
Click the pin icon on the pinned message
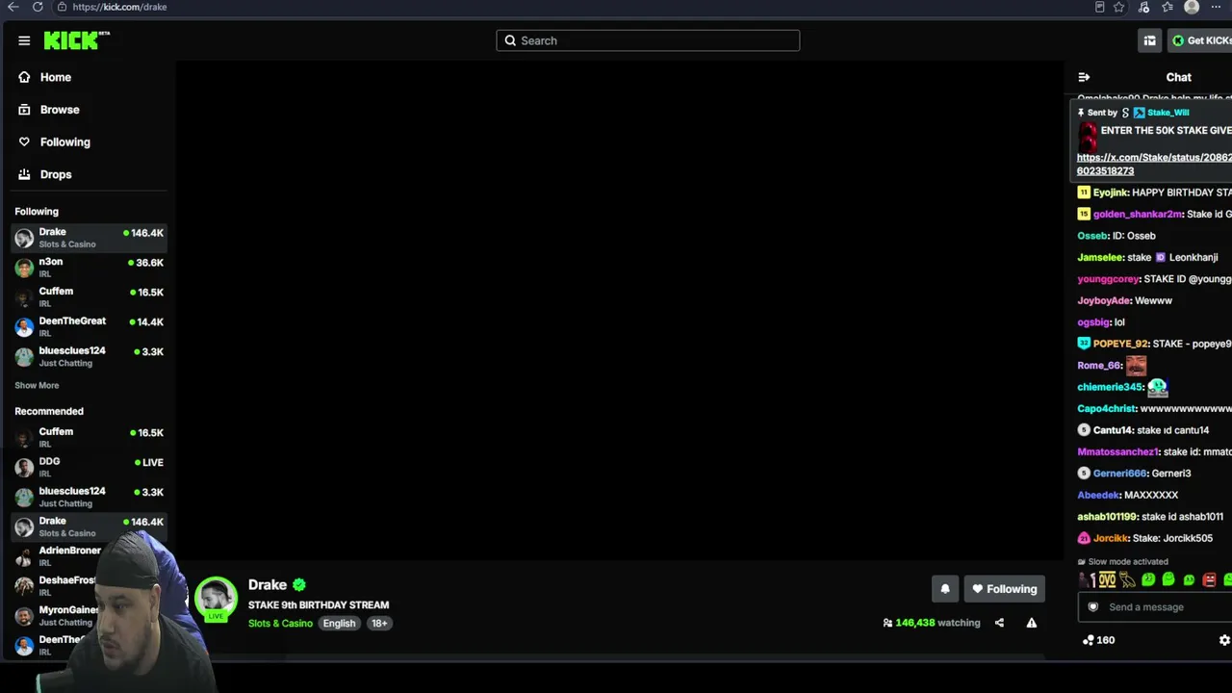(1081, 113)
